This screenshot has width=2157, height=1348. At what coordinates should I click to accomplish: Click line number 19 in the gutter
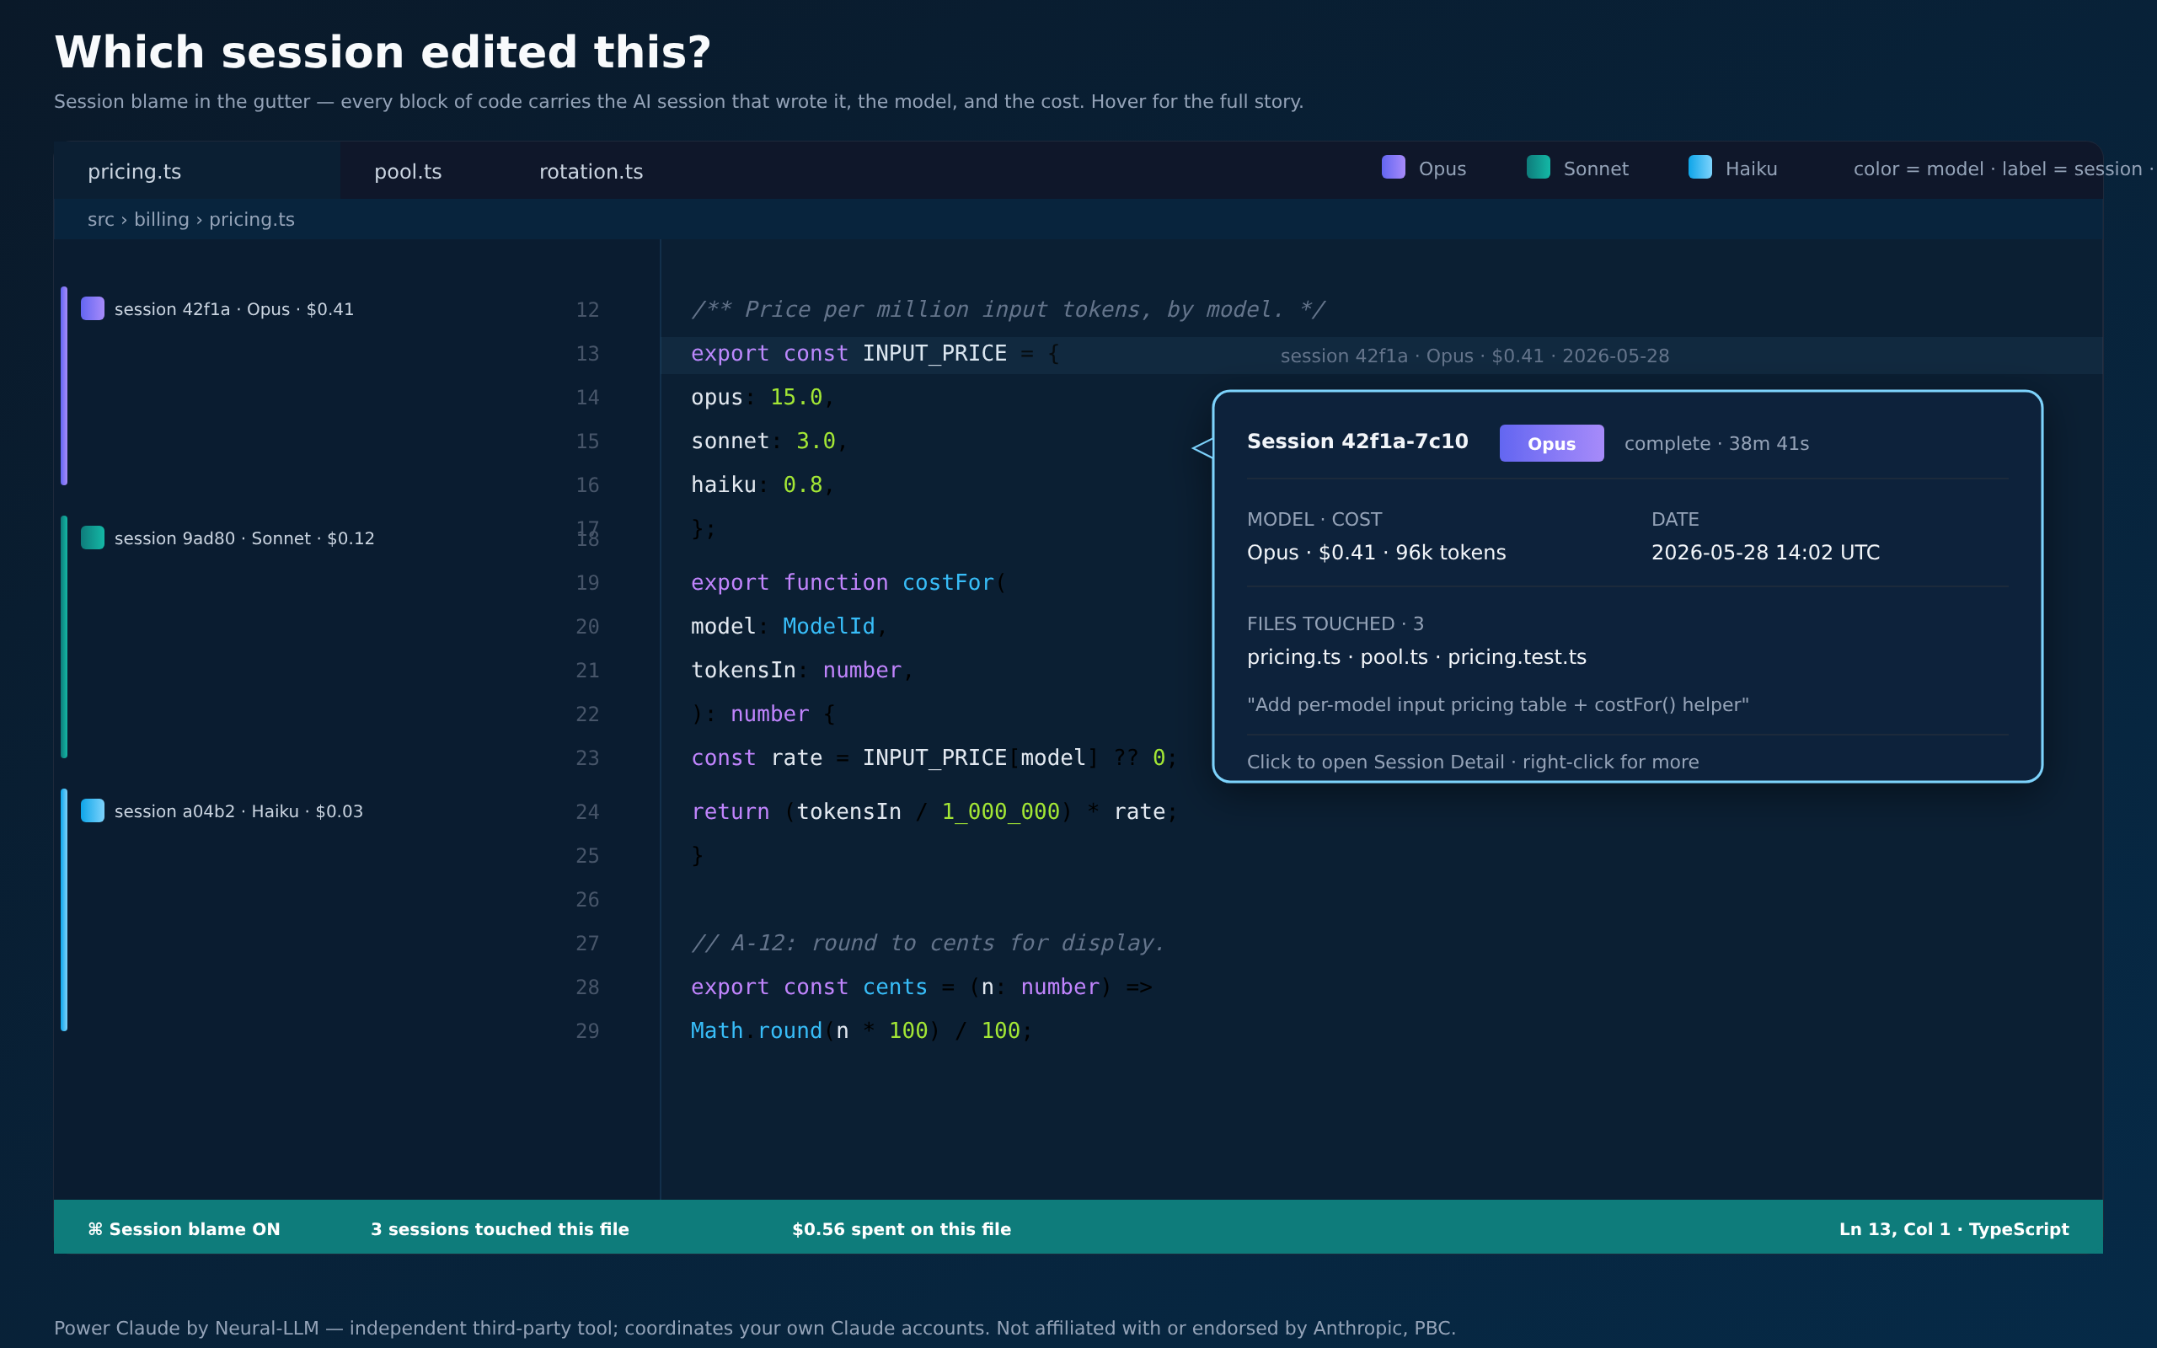click(x=587, y=583)
